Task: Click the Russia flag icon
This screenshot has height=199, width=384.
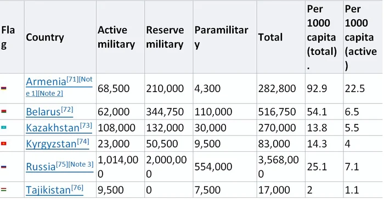Action: pos(3,167)
